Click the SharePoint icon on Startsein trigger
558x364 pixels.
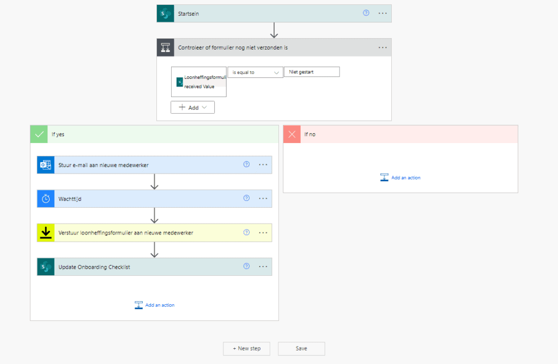point(165,14)
